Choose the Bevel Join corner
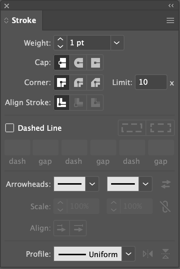The width and height of the screenshot is (180, 269). [x=95, y=82]
